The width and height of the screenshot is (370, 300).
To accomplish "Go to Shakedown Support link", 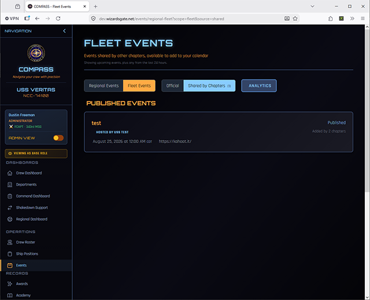I will click(32, 208).
